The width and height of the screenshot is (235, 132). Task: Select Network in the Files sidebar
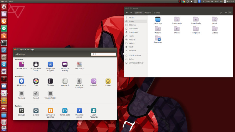(136, 50)
